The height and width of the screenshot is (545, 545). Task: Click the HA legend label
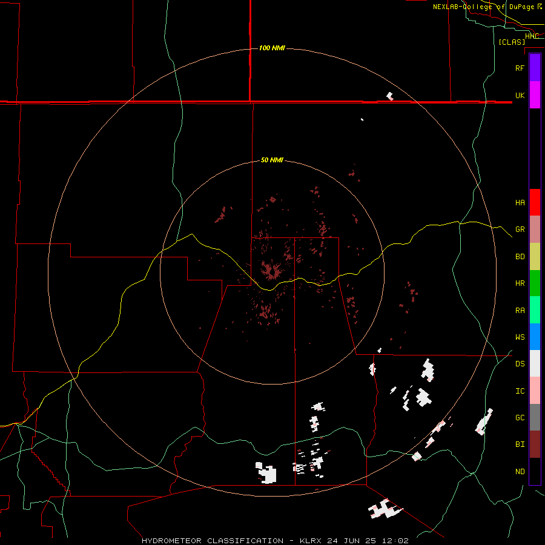tap(520, 202)
